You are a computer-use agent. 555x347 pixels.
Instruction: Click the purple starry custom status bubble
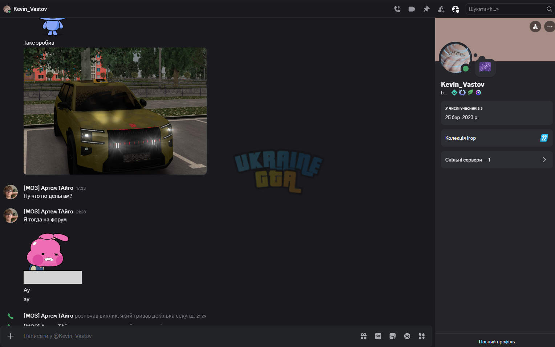485,67
